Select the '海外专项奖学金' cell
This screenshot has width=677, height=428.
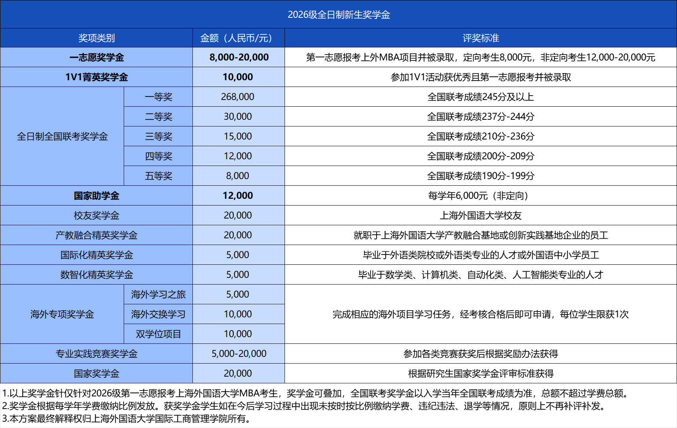(x=62, y=314)
